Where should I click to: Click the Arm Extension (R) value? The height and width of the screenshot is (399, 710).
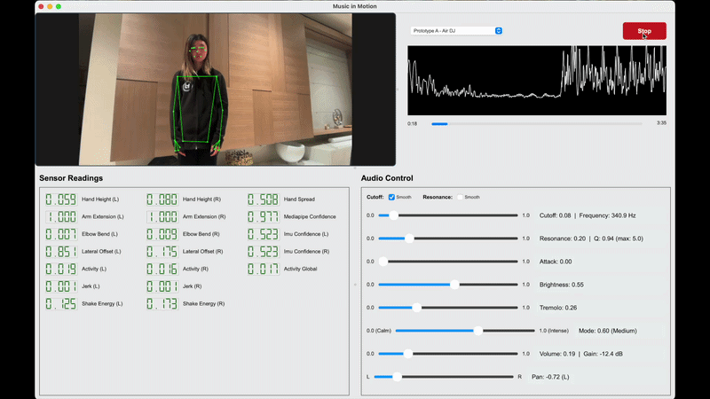coord(162,216)
